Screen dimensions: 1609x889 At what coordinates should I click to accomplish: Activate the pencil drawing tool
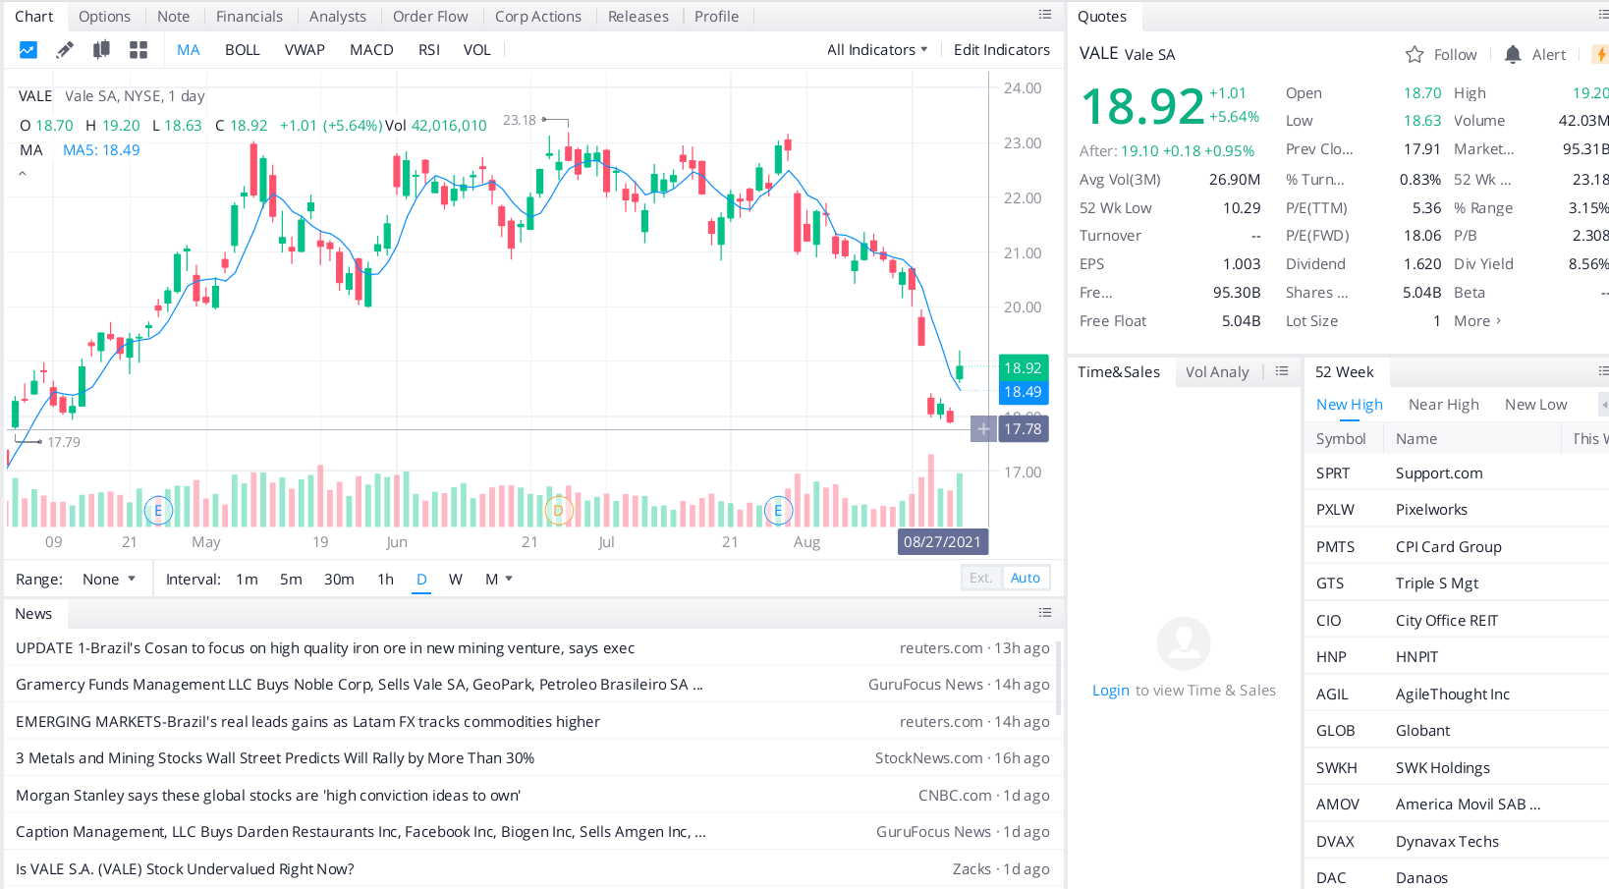[65, 50]
